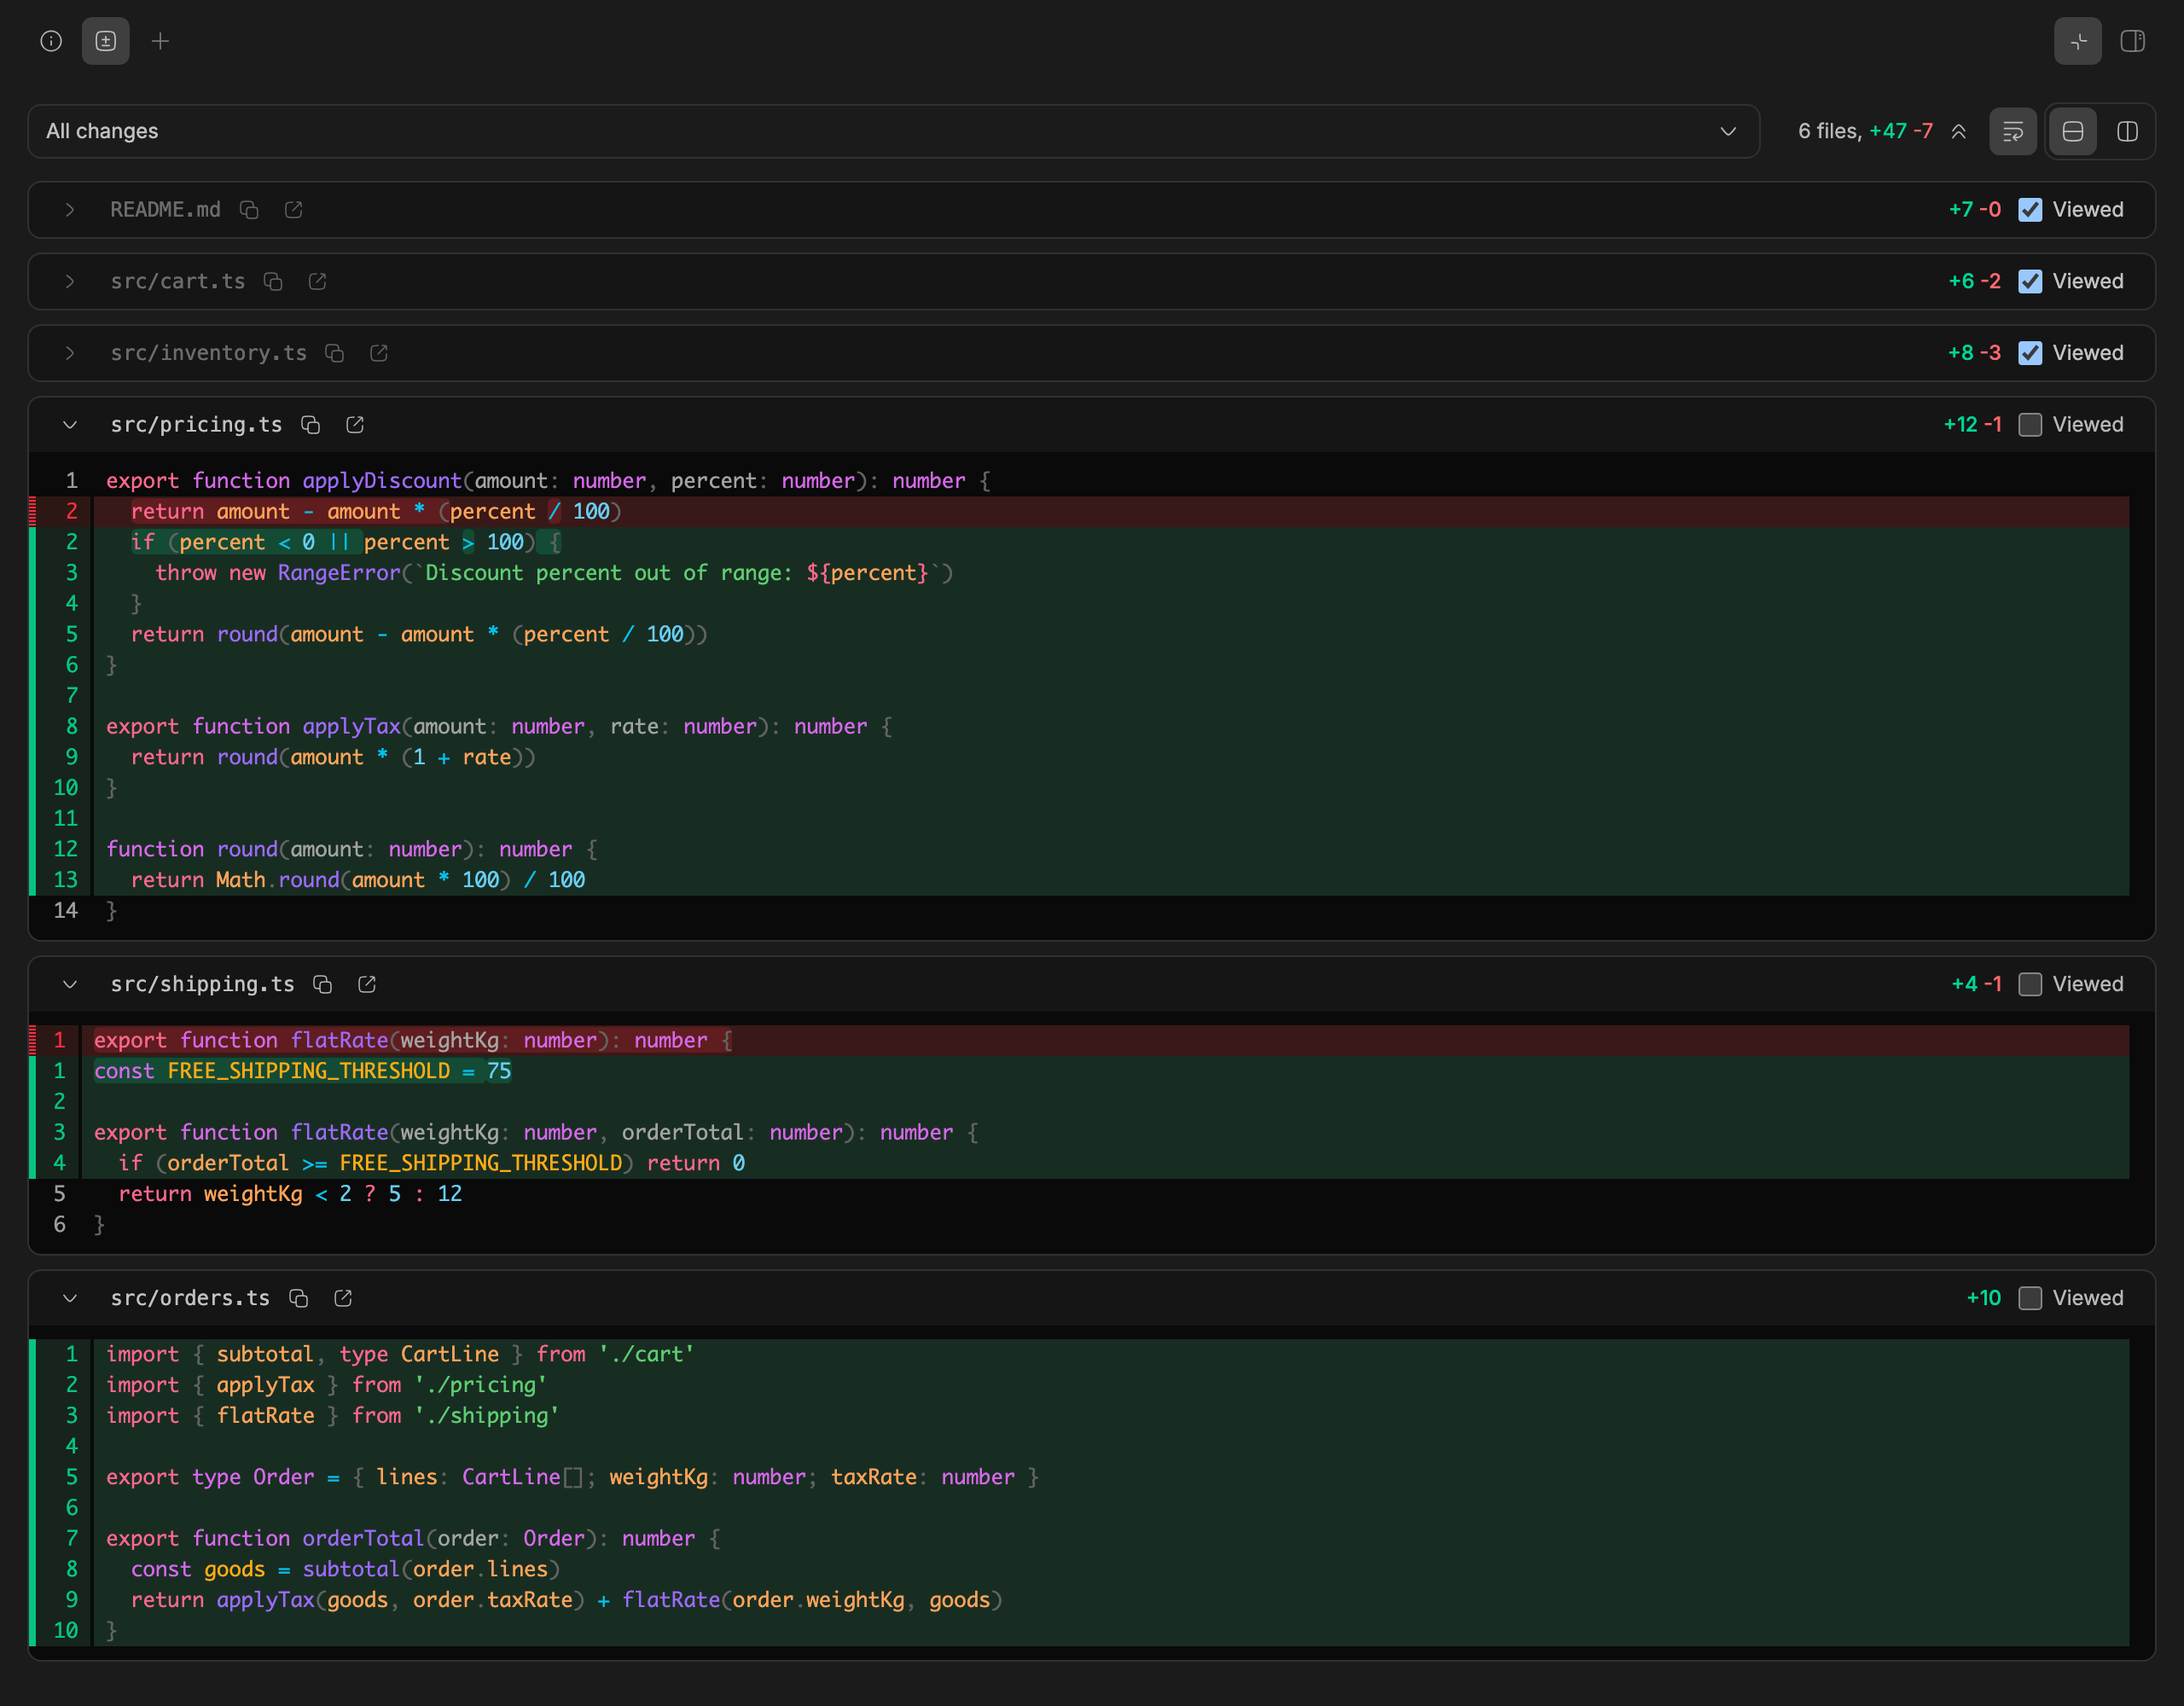Screen dimensions: 2184x1706
Task: Uncheck Viewed for src/inventory.ts
Action: [x=2030, y=353]
